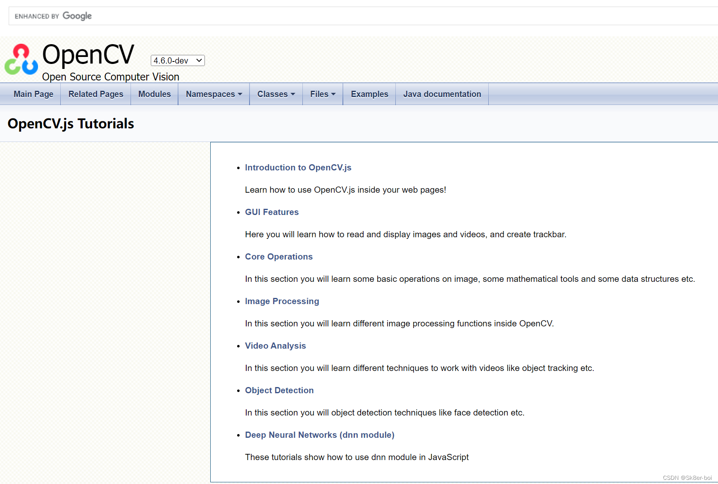Click 'Learn how to use OpenCV.js inside your web pages!'
The image size is (718, 484).
(345, 190)
